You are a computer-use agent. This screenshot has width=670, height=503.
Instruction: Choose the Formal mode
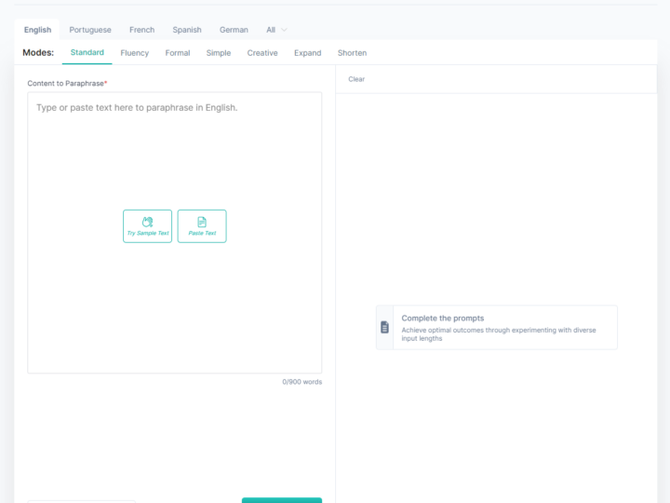tap(178, 53)
